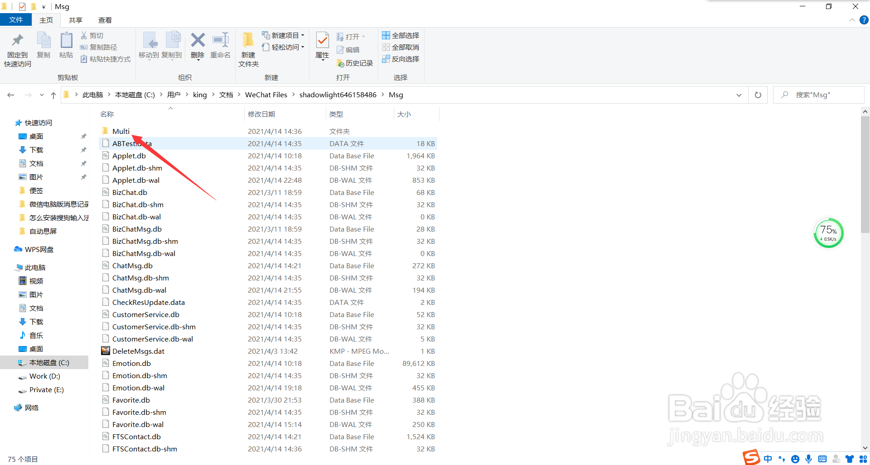Click the 75% floating speed widget
This screenshot has width=870, height=465.
pos(828,233)
